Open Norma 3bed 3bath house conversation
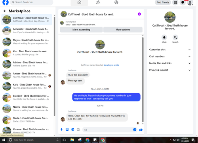The image size is (198, 143). pos(27,109)
